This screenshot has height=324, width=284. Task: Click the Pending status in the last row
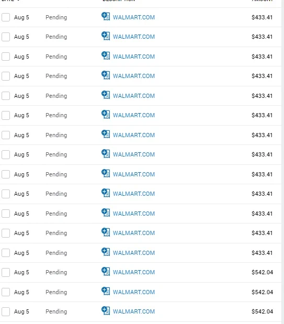(56, 311)
